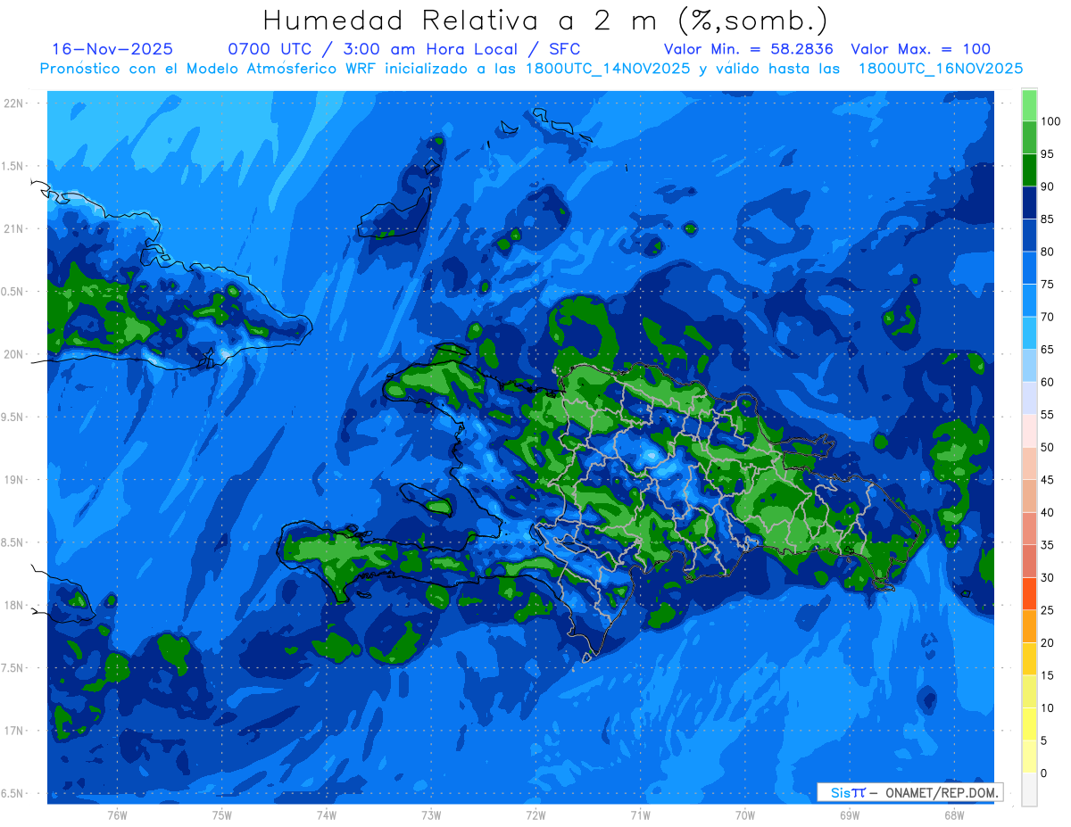
Task: Click the '25' label on the color scale
Action: click(1047, 610)
